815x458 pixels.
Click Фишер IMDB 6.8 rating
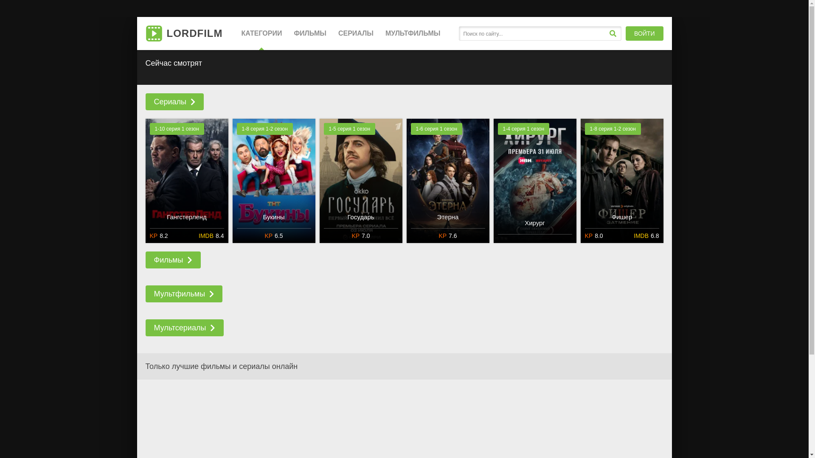(646, 236)
